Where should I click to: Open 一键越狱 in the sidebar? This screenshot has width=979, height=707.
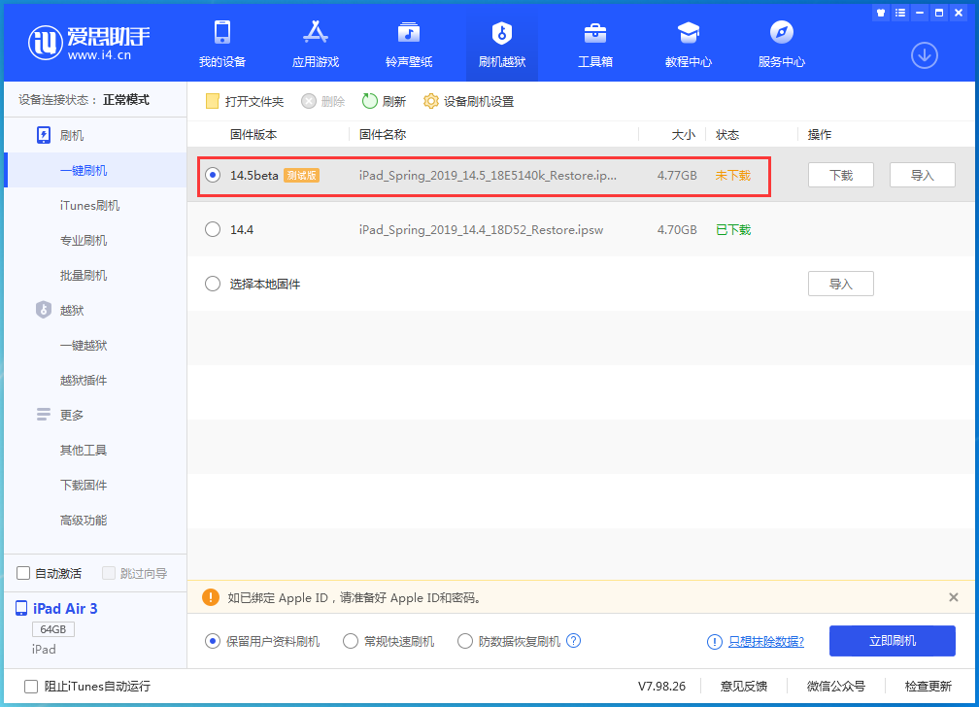tap(84, 346)
